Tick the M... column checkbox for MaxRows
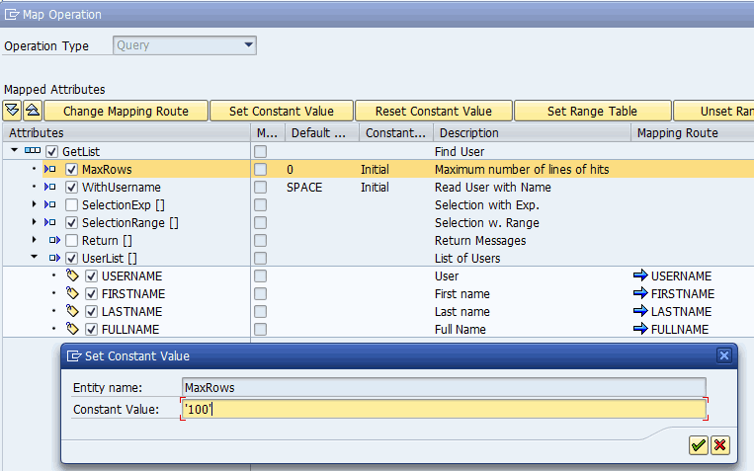 click(260, 170)
